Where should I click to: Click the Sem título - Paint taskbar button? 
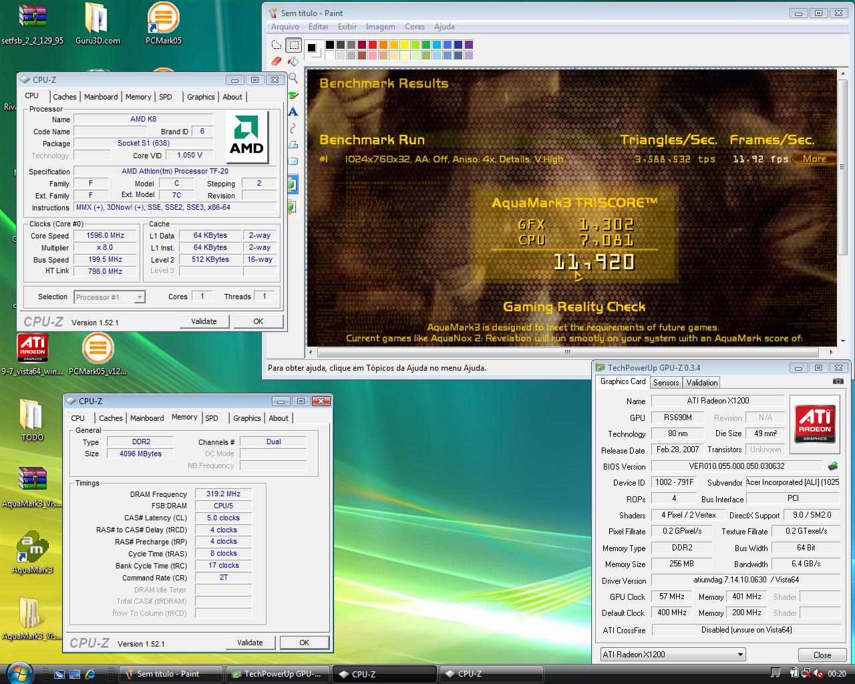(x=170, y=674)
